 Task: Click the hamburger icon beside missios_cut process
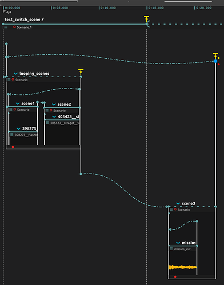[171, 249]
